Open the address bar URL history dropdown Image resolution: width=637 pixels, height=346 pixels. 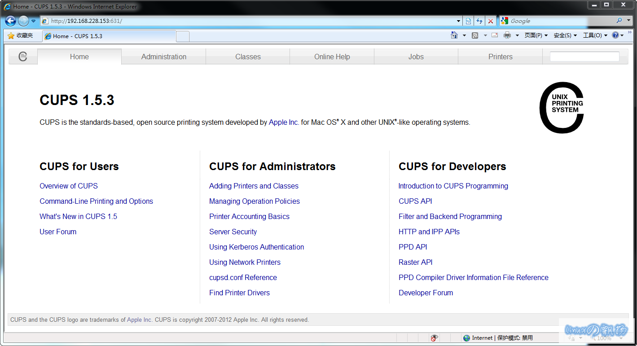tap(458, 21)
